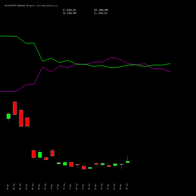This screenshot has height=196, width=196.
Task: Click the red candlestick for 21 Apr
Action: click(x=84, y=168)
